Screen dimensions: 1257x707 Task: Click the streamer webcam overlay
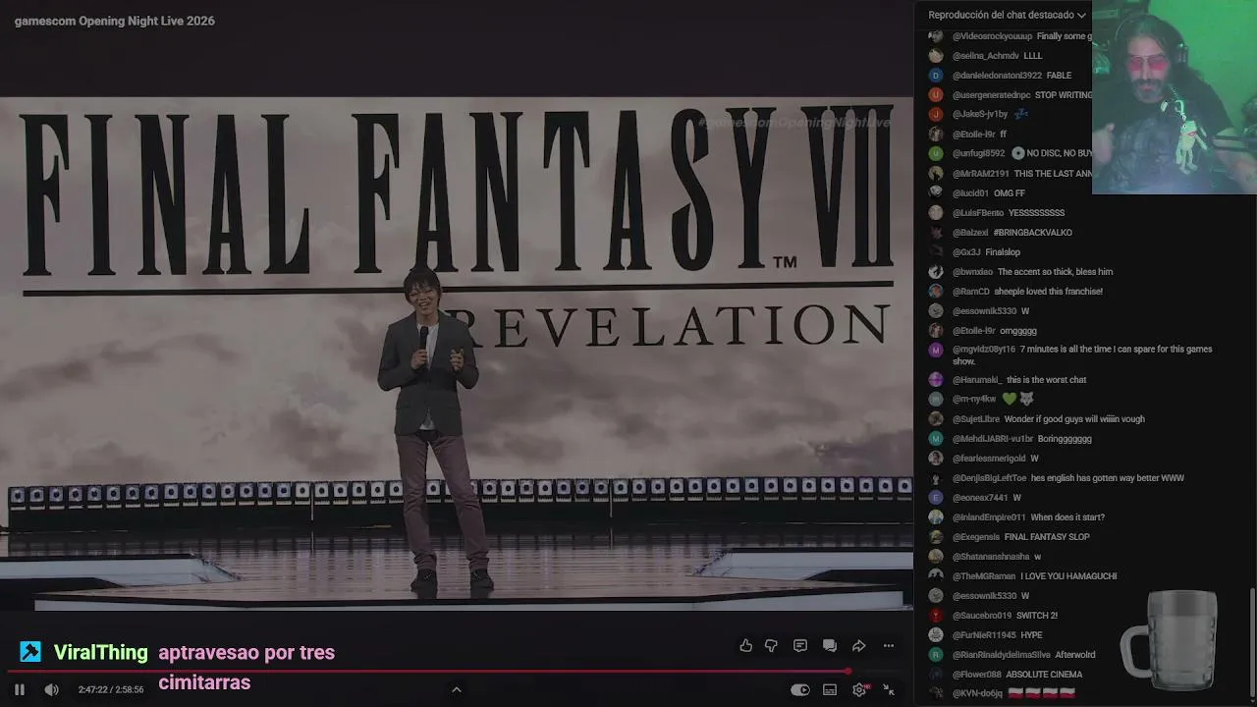pyautogui.click(x=1175, y=96)
